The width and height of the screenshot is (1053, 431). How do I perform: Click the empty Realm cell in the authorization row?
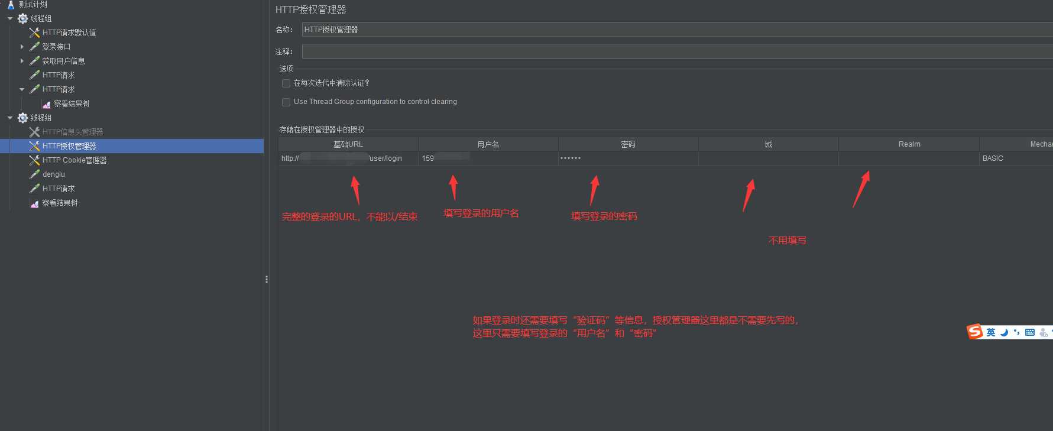click(909, 158)
